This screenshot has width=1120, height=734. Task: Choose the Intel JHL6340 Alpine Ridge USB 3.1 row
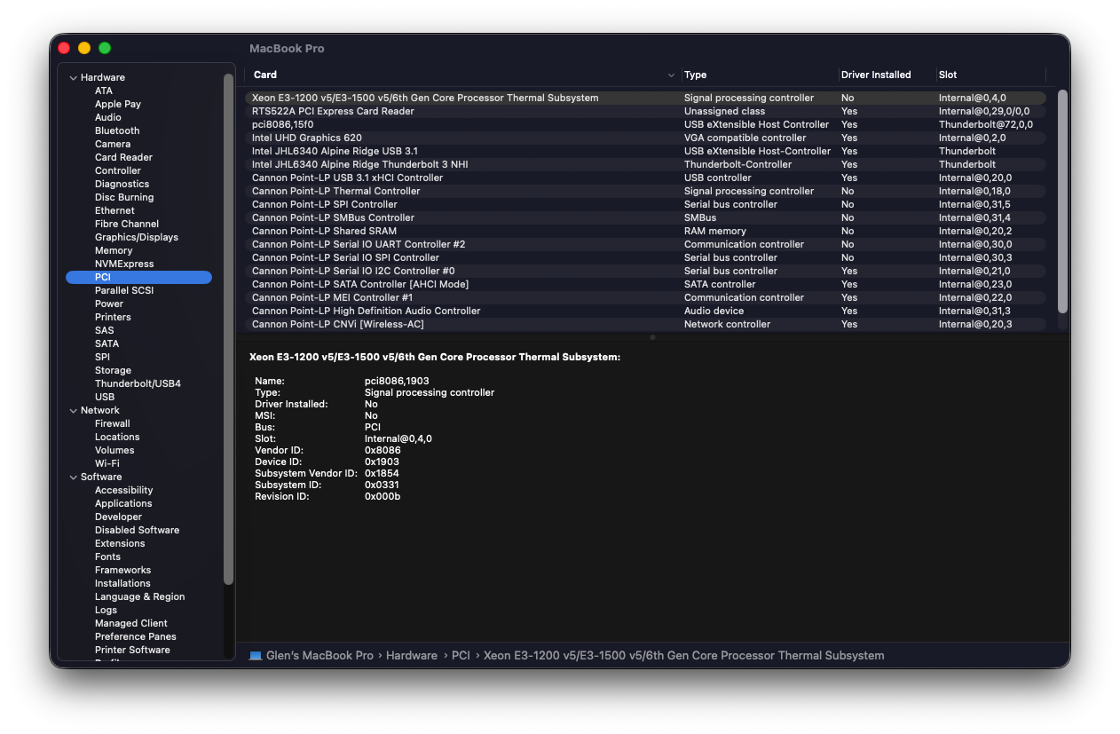[x=645, y=151]
